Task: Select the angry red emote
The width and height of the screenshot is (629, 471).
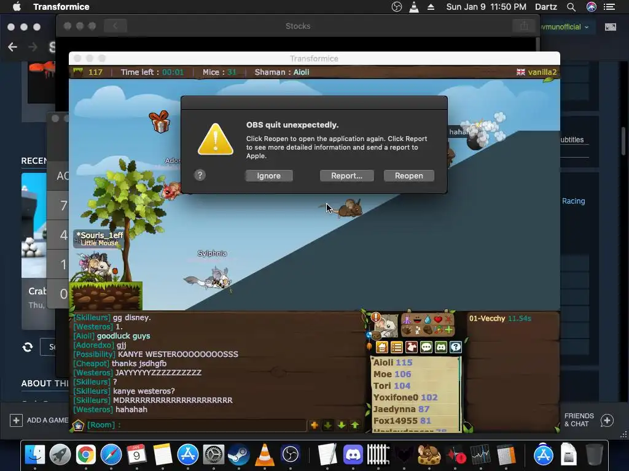Action: [x=448, y=320]
